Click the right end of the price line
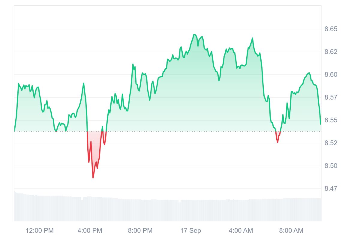 (x=320, y=124)
